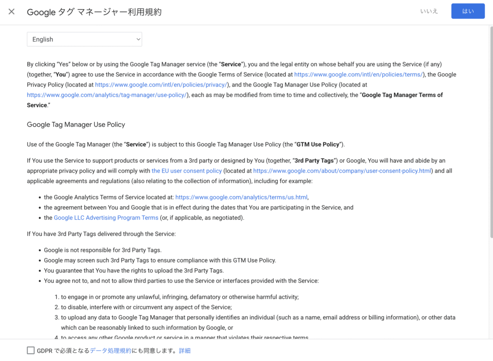The image size is (493, 361).
Task: Click "the EU user consent policy" link
Action: click(187, 171)
